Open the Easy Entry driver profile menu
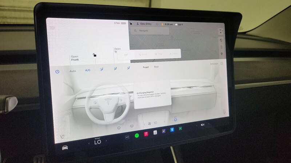This screenshot has height=163, width=291. (x=144, y=24)
